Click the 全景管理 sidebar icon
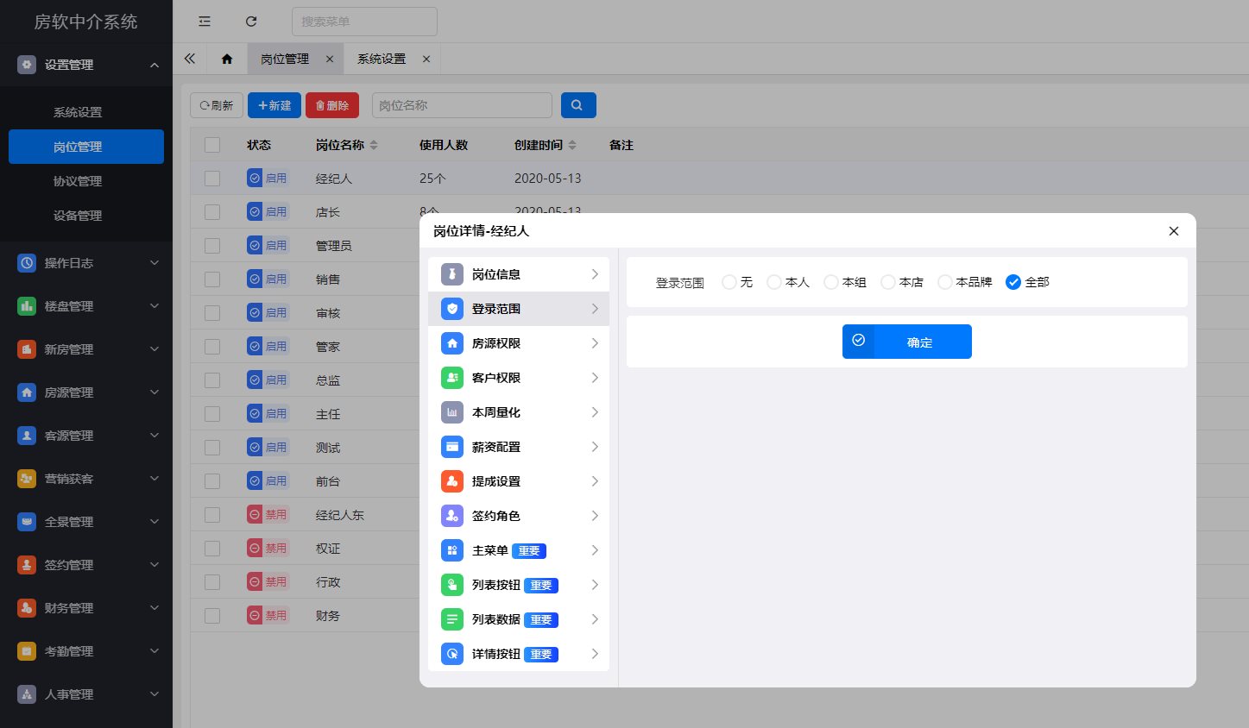 click(27, 522)
